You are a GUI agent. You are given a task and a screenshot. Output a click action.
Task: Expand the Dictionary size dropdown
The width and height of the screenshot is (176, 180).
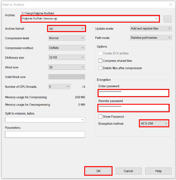click(x=67, y=57)
